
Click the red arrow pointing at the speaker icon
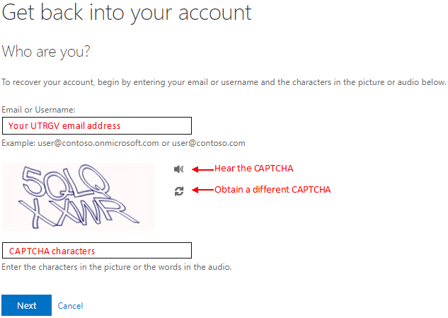pos(203,169)
